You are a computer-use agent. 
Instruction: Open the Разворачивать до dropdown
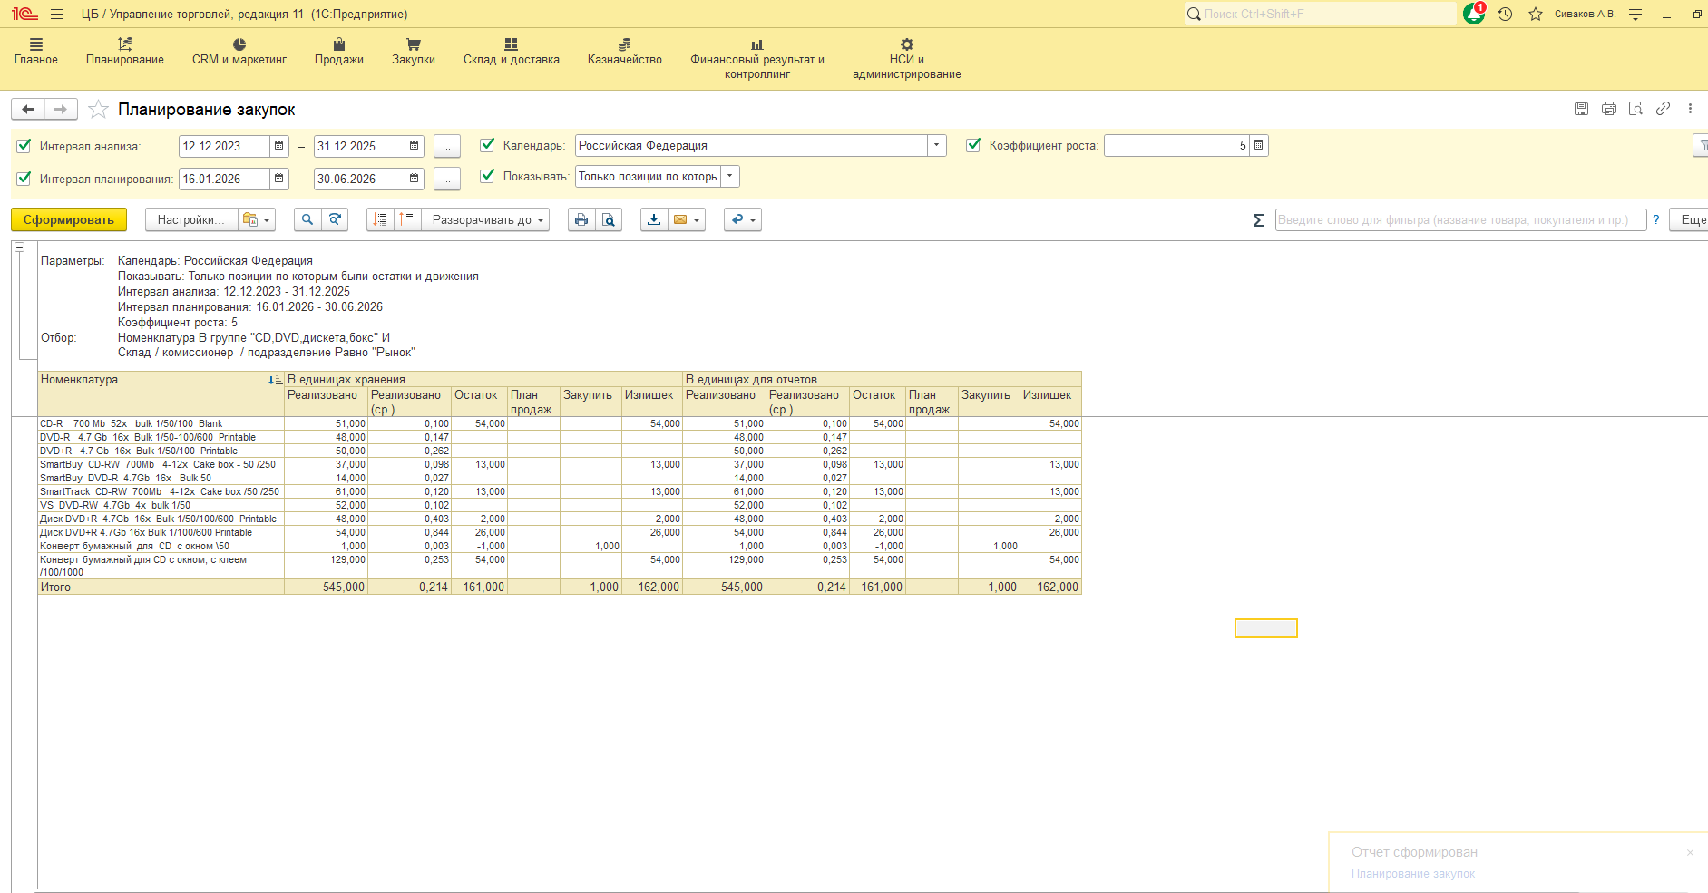[487, 220]
